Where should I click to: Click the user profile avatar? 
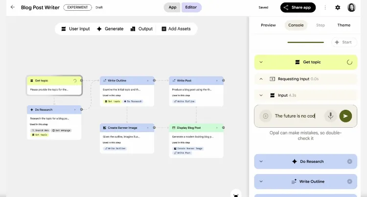pos(351,7)
